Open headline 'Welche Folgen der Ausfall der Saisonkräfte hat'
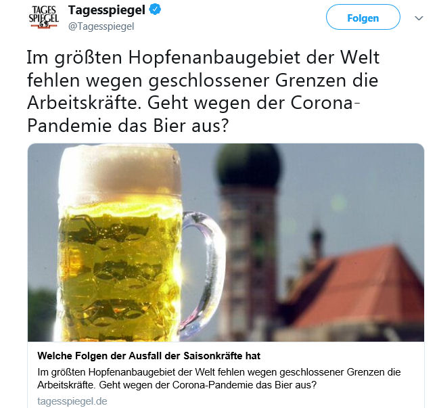The width and height of the screenshot is (439, 408). pyautogui.click(x=149, y=356)
